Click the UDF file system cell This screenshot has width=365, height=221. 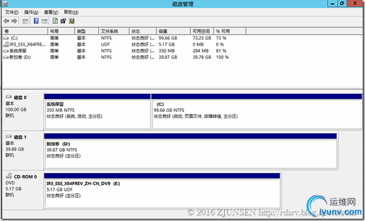pos(105,44)
